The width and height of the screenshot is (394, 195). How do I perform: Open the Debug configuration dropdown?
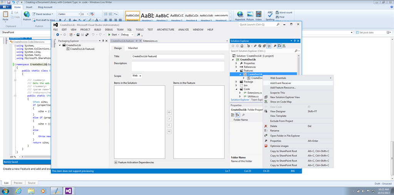pos(127,35)
